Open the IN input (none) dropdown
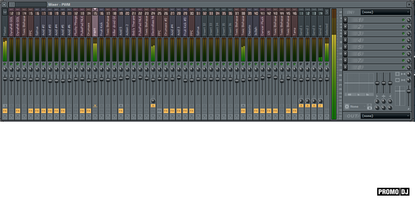 point(385,12)
